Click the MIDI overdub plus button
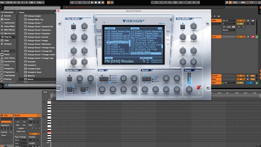Screen dimensions: 261x147 click(103, 3)
